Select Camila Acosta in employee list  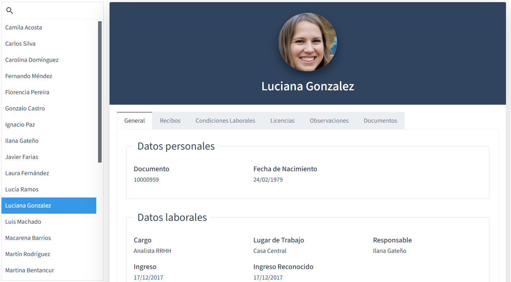click(x=23, y=28)
